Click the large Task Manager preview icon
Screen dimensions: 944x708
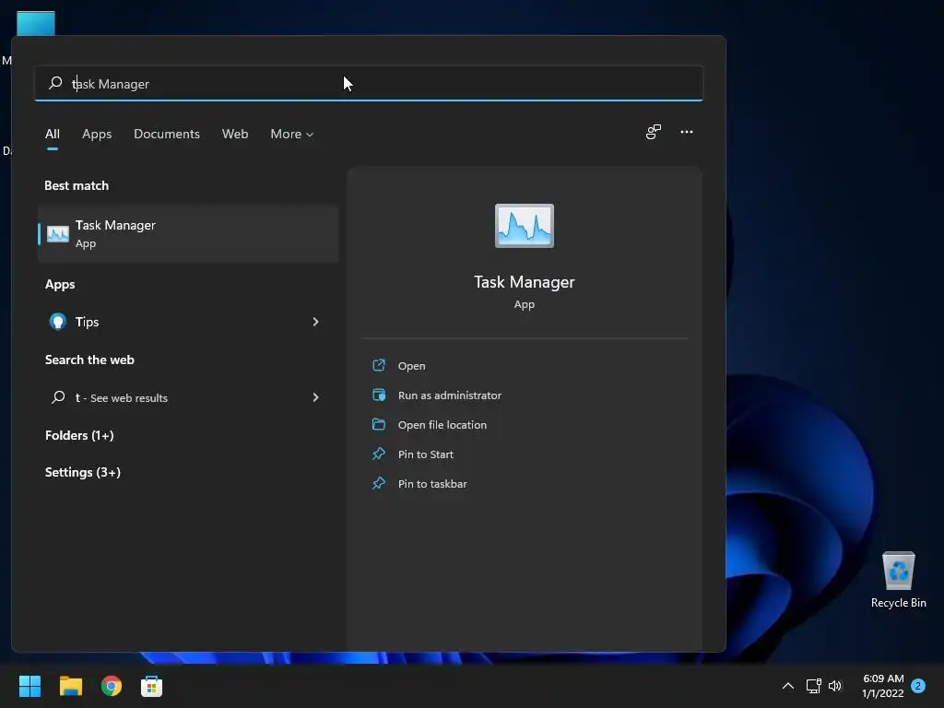(524, 226)
